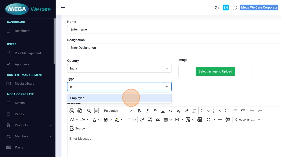
Task: Toggle dark mode moon icon
Action: point(217,8)
